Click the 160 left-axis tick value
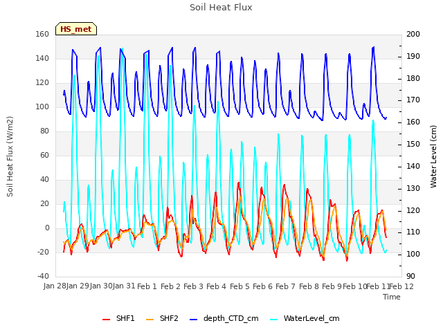This screenshot has width=443, height=332. (42, 34)
